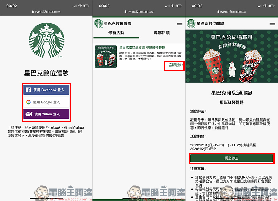Click the lock icon in left URL bar
278x201 pixels.
point(33,12)
